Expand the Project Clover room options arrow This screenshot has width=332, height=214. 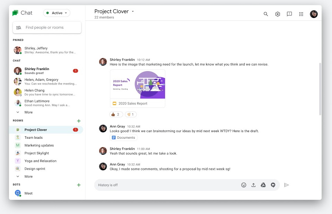pos(133,11)
